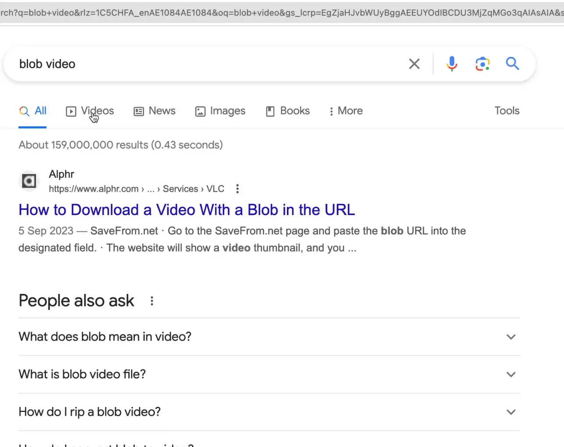Show the All results tab
The width and height of the screenshot is (564, 447).
33,111
